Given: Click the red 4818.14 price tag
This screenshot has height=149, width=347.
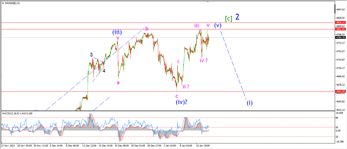Looking at the screenshot, I should click(x=340, y=22).
